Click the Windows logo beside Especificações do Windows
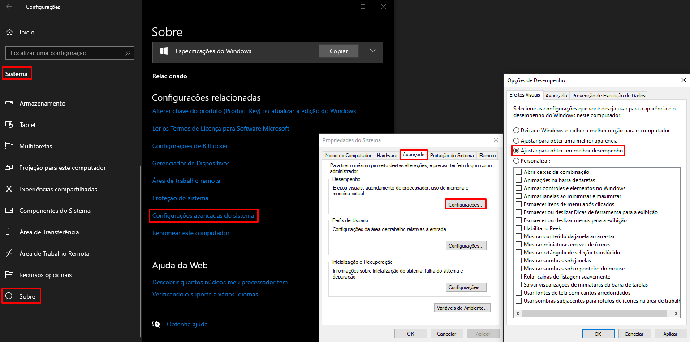The image size is (690, 342). [164, 51]
